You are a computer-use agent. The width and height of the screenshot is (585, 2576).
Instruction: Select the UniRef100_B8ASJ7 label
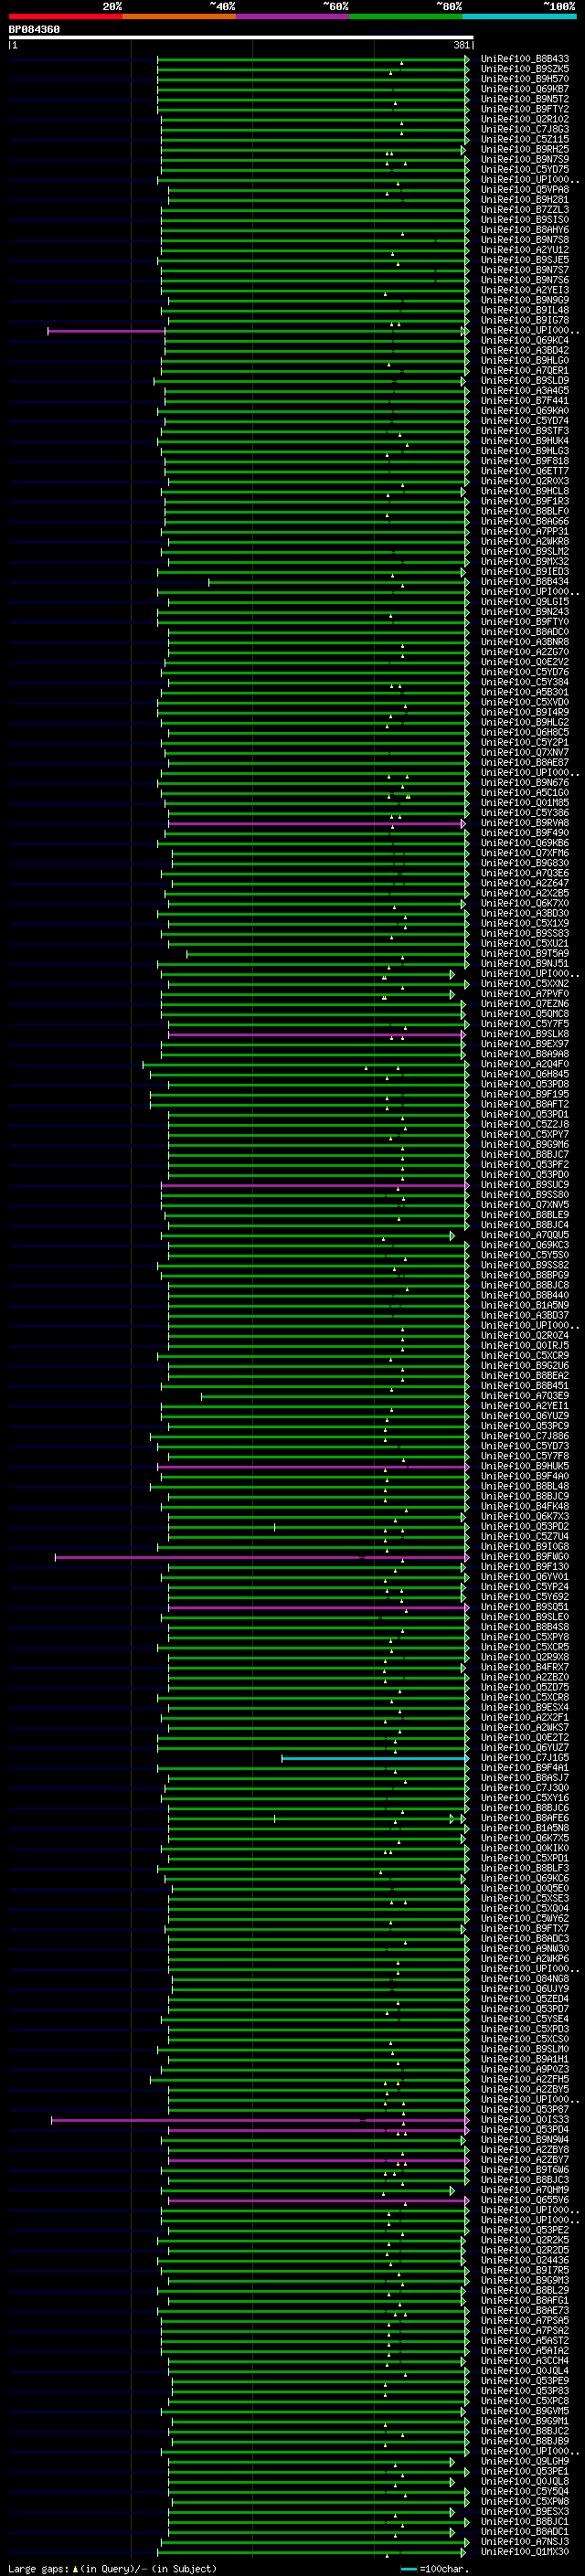(x=525, y=1778)
